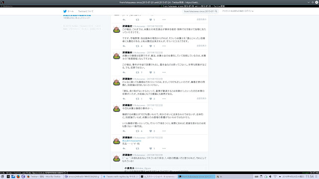This screenshot has height=179, width=319.
Task: Expand hidden tray icons with the up arrow
Action: click(280, 177)
